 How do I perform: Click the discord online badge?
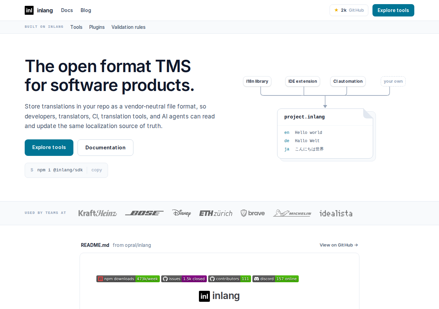tap(276, 279)
